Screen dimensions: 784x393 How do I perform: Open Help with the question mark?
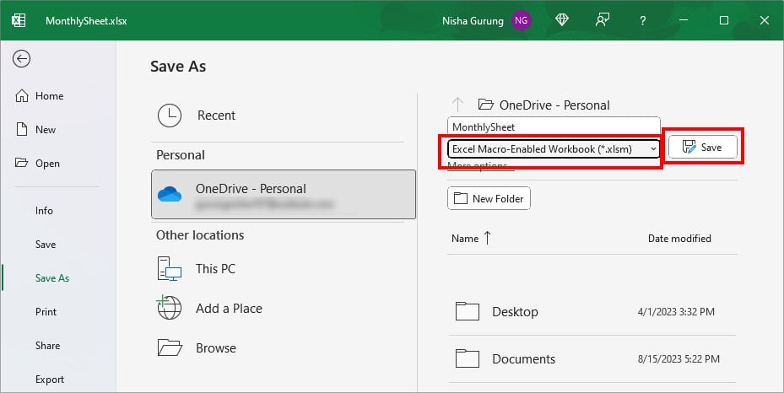point(642,20)
